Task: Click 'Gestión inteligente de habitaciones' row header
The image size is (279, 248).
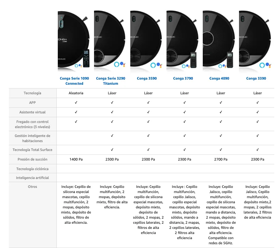Action: 32,138
